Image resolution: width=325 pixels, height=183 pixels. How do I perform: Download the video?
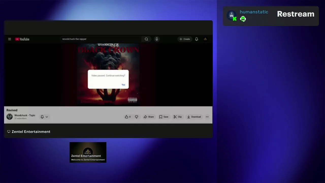pyautogui.click(x=194, y=117)
